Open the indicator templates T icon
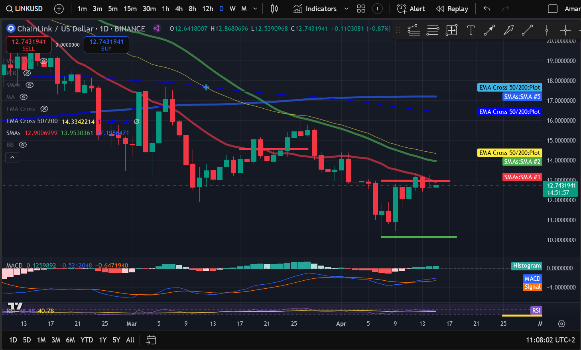Screen dimensions: 581x350 (377, 9)
